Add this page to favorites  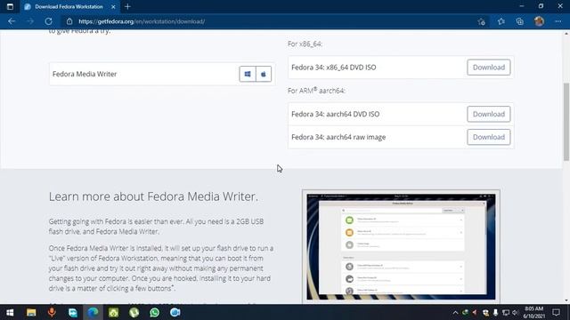pyautogui.click(x=481, y=21)
